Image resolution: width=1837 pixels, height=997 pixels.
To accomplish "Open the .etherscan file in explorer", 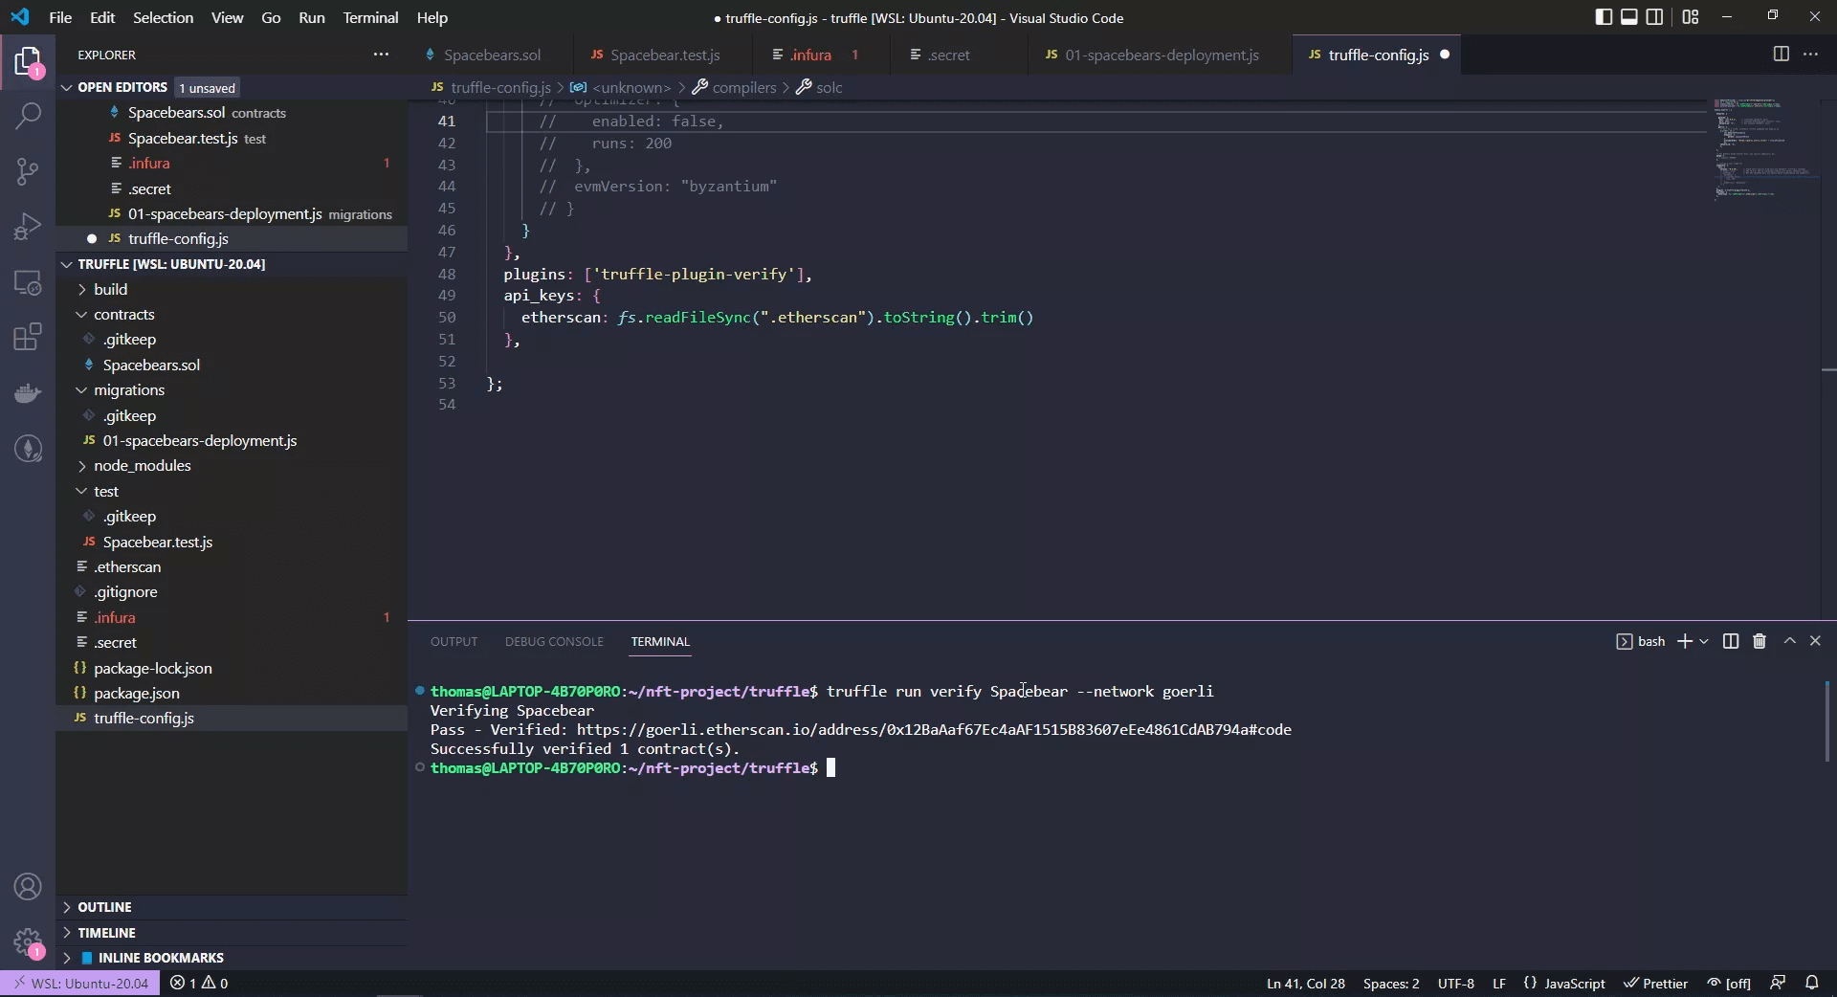I will click(127, 566).
